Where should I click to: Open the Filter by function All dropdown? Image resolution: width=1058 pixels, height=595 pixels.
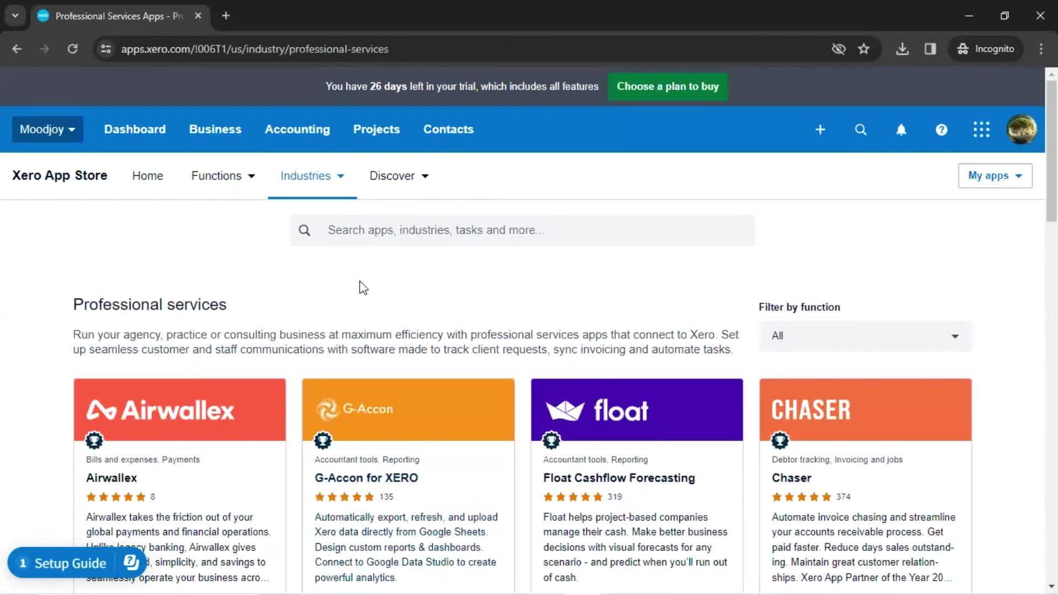(865, 336)
